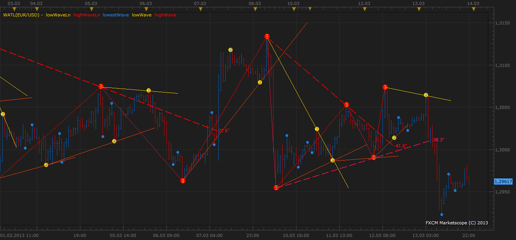516x240 pixels.
Task: Click the highWaveLn legend entry
Action: pyautogui.click(x=87, y=15)
